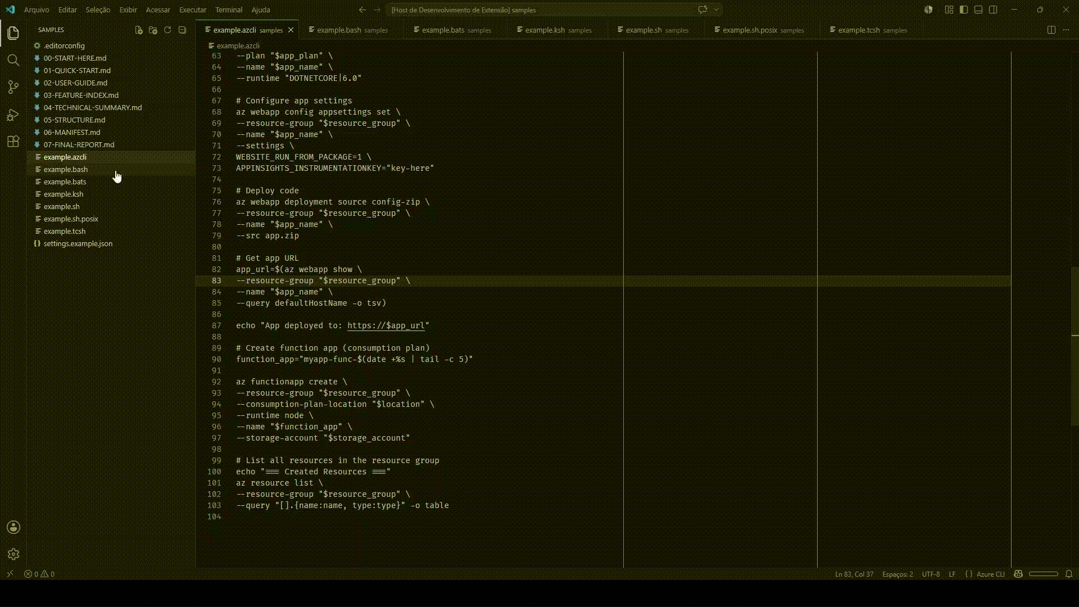Click the status bar progress indicator
Image resolution: width=1079 pixels, height=607 pixels.
[x=1044, y=574]
